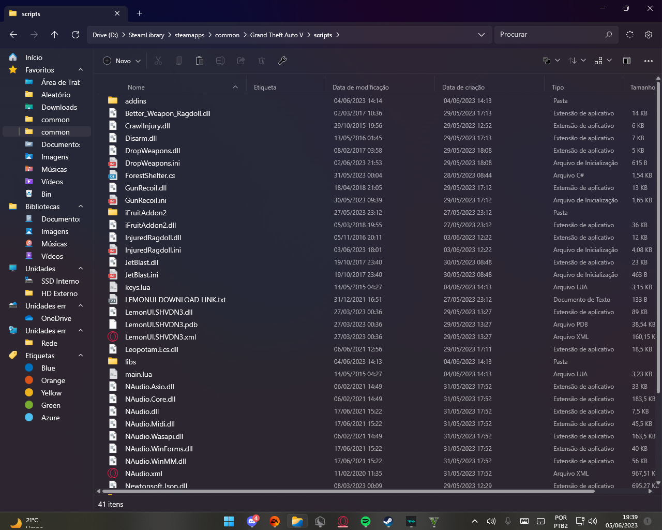This screenshot has height=530, width=662.
Task: Open a new tab with plus button
Action: 139,13
